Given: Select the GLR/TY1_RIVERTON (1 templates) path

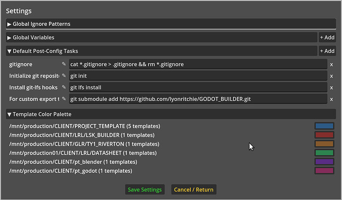Looking at the screenshot, I should point(84,144).
